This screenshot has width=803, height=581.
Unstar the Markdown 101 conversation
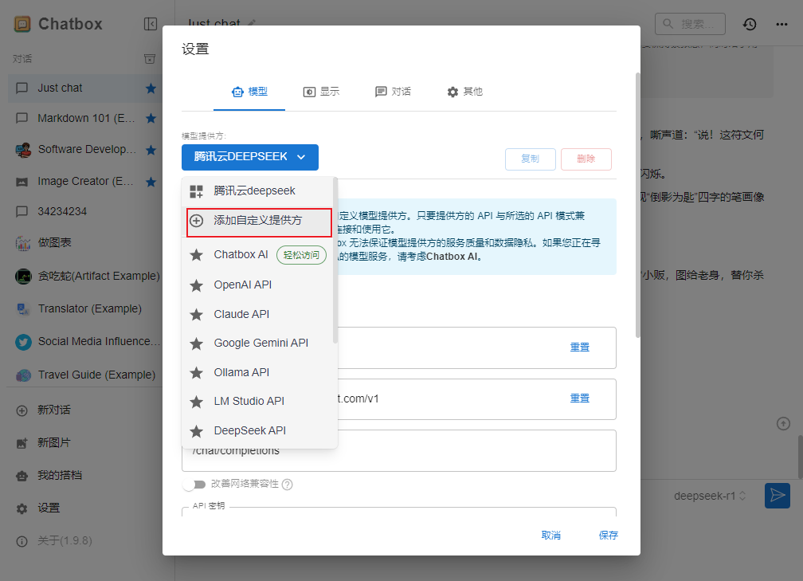pyautogui.click(x=151, y=118)
